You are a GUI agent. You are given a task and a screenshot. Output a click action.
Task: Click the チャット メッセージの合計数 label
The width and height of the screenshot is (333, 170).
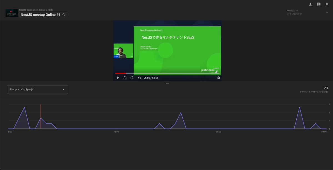pyautogui.click(x=314, y=92)
